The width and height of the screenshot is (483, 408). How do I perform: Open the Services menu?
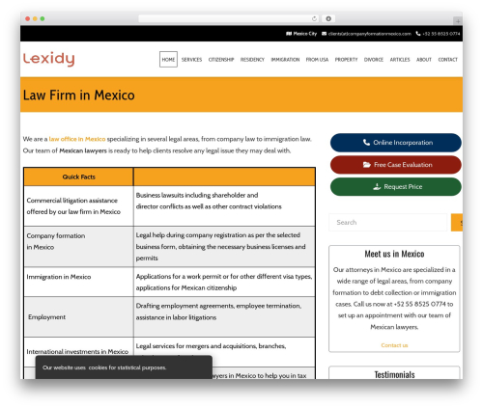pyautogui.click(x=191, y=60)
